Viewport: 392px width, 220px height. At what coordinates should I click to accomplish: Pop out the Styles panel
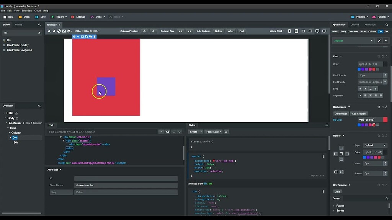(327, 125)
